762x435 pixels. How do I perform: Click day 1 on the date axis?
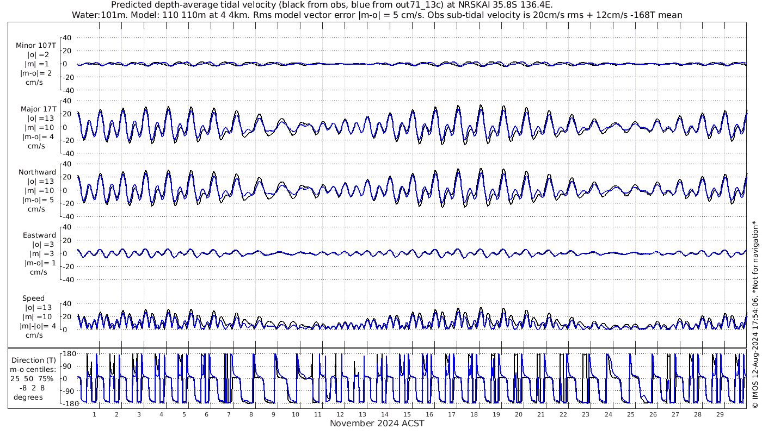click(x=94, y=414)
